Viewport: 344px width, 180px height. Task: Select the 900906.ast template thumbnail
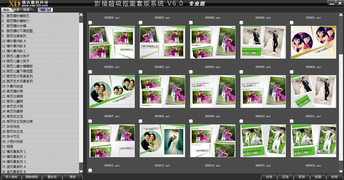coord(313,91)
